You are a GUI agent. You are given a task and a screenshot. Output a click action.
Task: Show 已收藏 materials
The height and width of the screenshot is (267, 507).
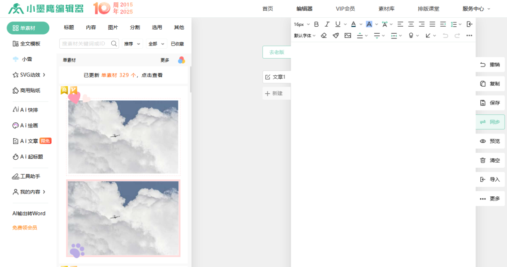(177, 44)
